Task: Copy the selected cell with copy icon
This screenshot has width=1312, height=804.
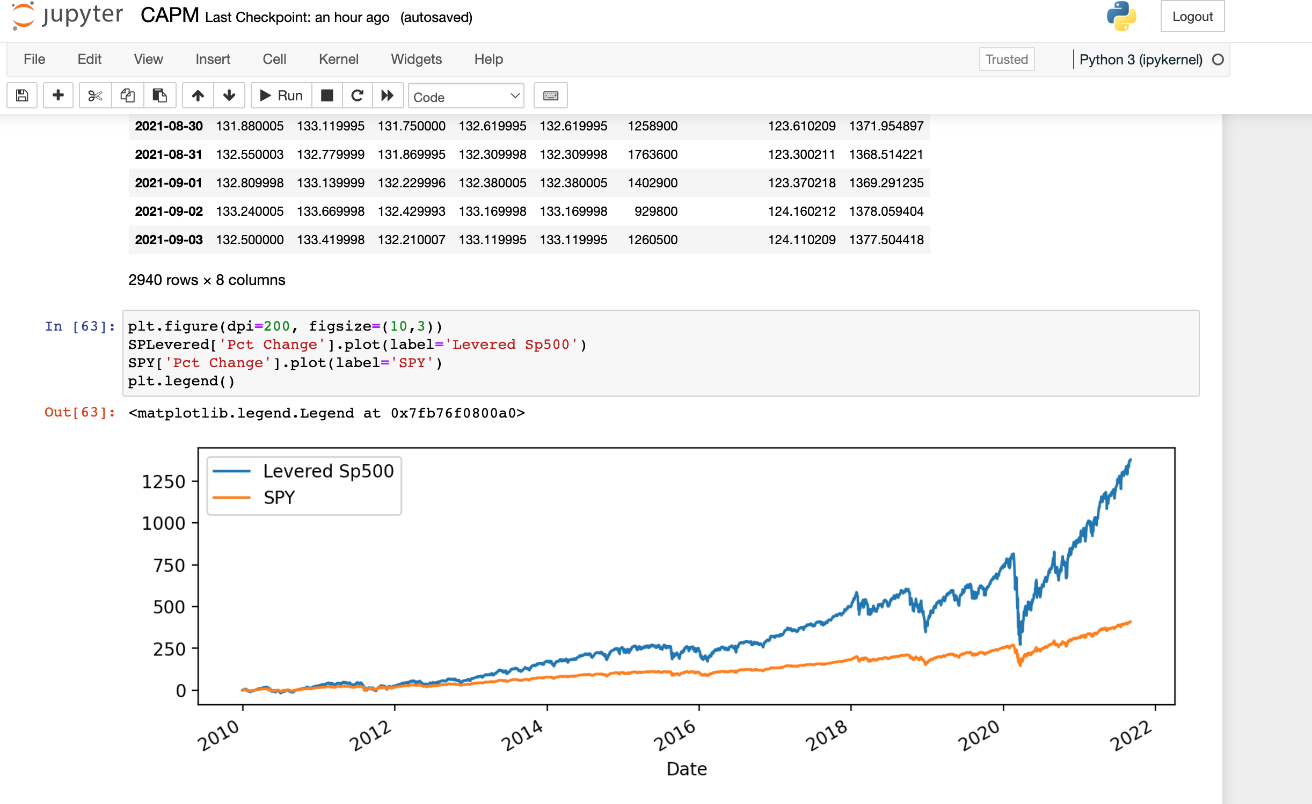Action: pos(127,95)
